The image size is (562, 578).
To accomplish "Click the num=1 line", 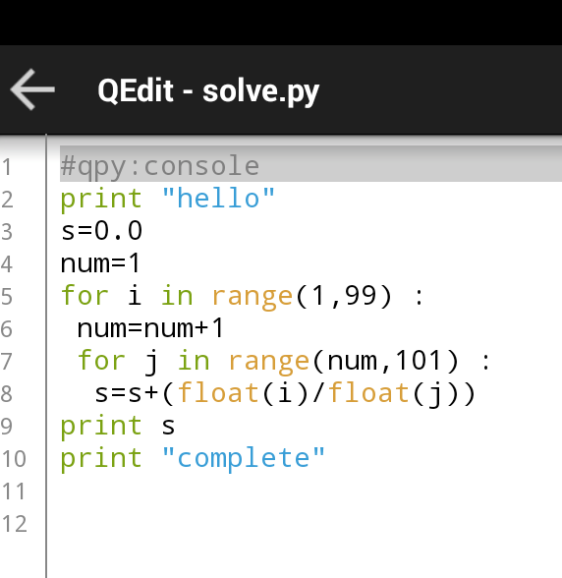I will coord(100,263).
